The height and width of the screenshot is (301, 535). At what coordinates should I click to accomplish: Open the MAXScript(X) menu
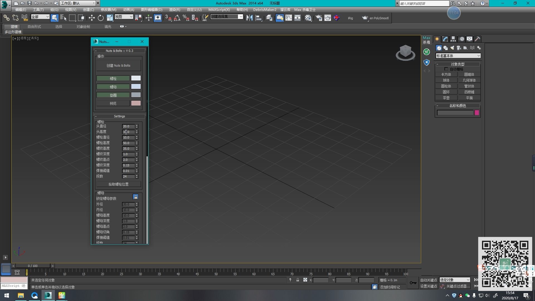click(219, 9)
